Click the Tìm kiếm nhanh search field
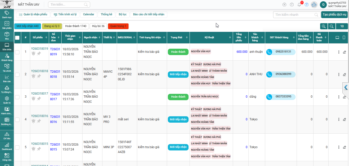Image resolution: width=349 pixels, height=166 pixels. (294, 15)
